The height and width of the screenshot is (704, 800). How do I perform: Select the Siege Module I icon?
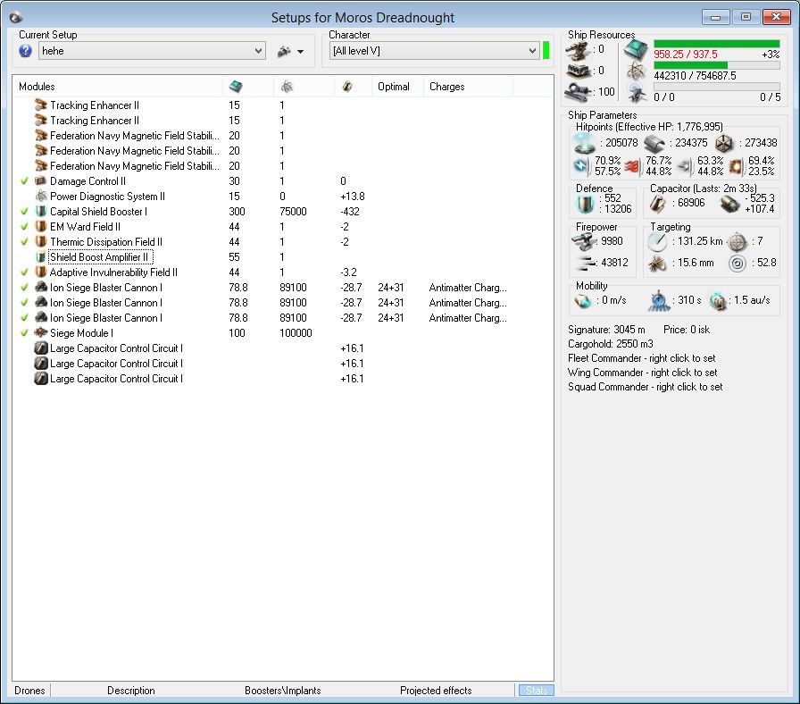coord(41,333)
